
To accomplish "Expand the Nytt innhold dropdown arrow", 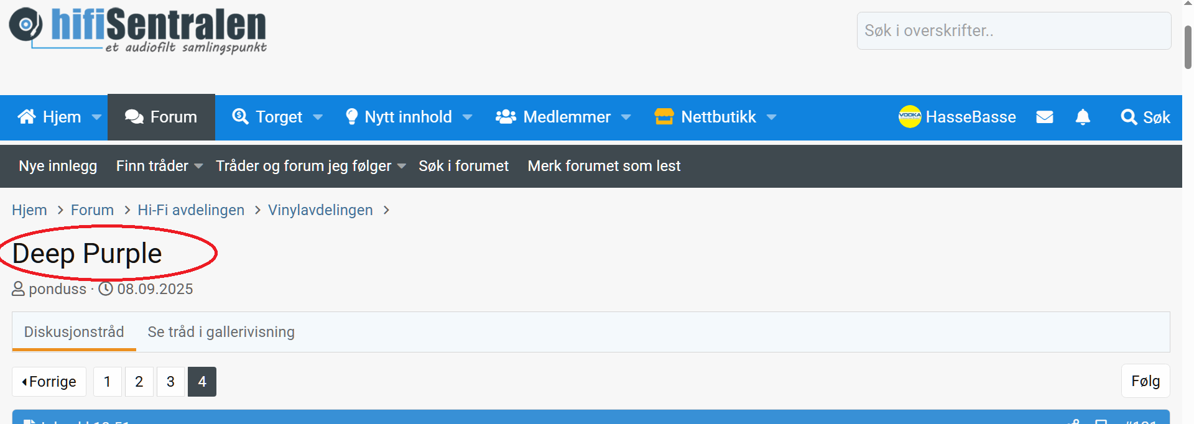I will tap(468, 117).
